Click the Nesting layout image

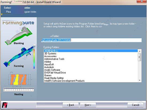18,82
